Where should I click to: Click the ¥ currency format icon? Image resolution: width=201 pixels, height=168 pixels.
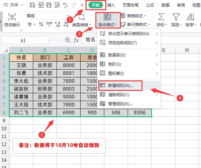(30, 24)
